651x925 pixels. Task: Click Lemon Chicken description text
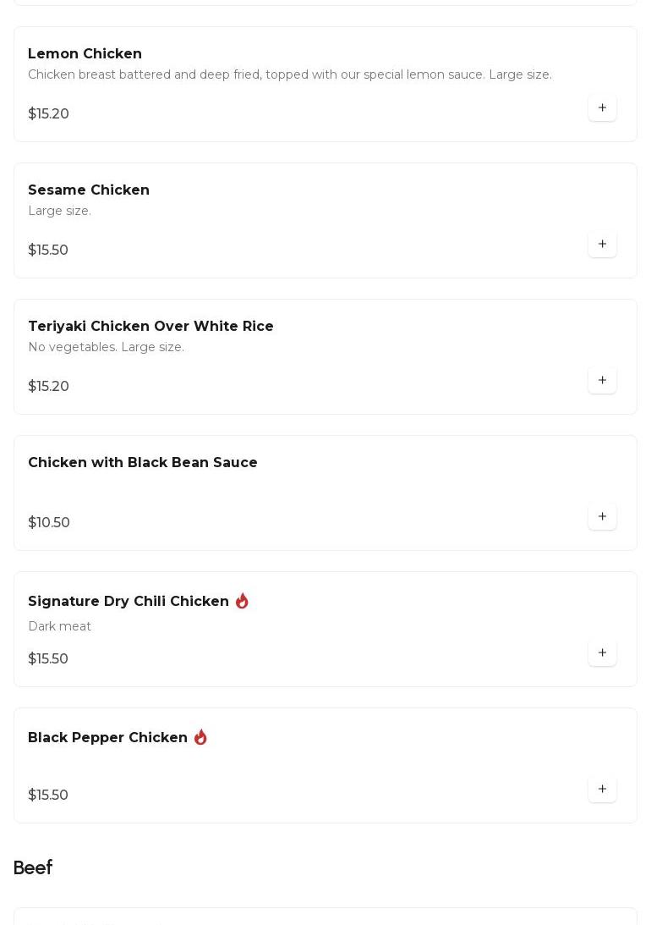tap(290, 75)
